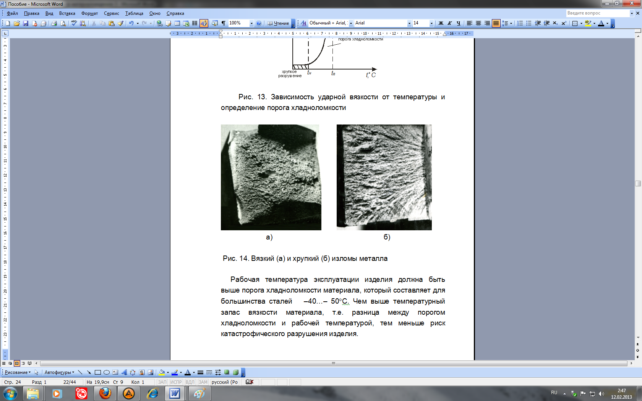Click the yellow highlight color button
Viewport: 642px width, 401px height.
[588, 23]
